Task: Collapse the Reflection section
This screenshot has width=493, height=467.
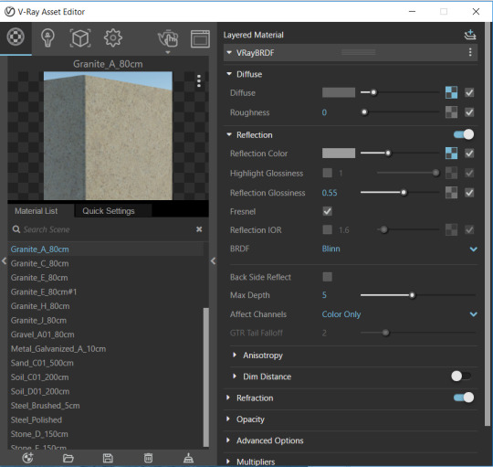Action: coord(229,134)
